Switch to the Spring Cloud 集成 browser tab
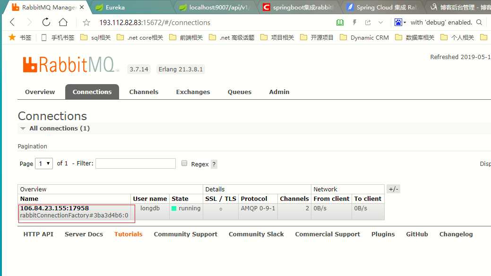This screenshot has height=276, width=491. point(384,7)
